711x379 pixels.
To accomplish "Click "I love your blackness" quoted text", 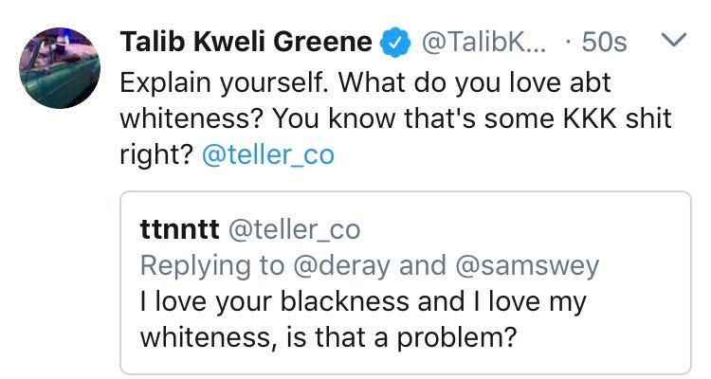I will pos(279,302).
